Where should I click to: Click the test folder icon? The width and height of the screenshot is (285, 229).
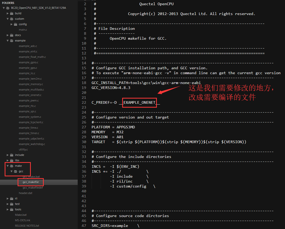[12, 204]
